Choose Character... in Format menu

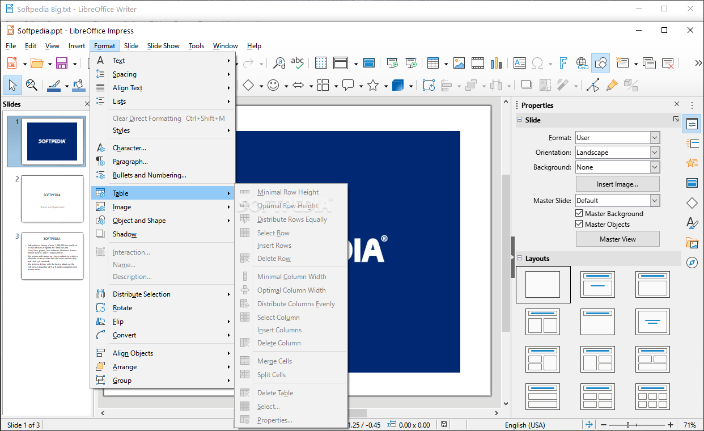(x=163, y=148)
